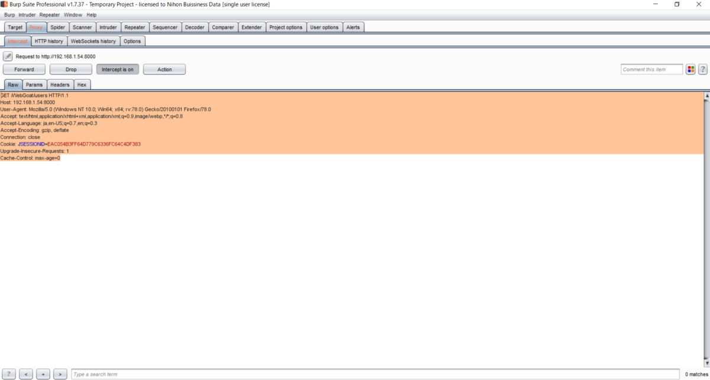Image resolution: width=710 pixels, height=380 pixels.
Task: Click the help icon beside comment field
Action: click(703, 69)
